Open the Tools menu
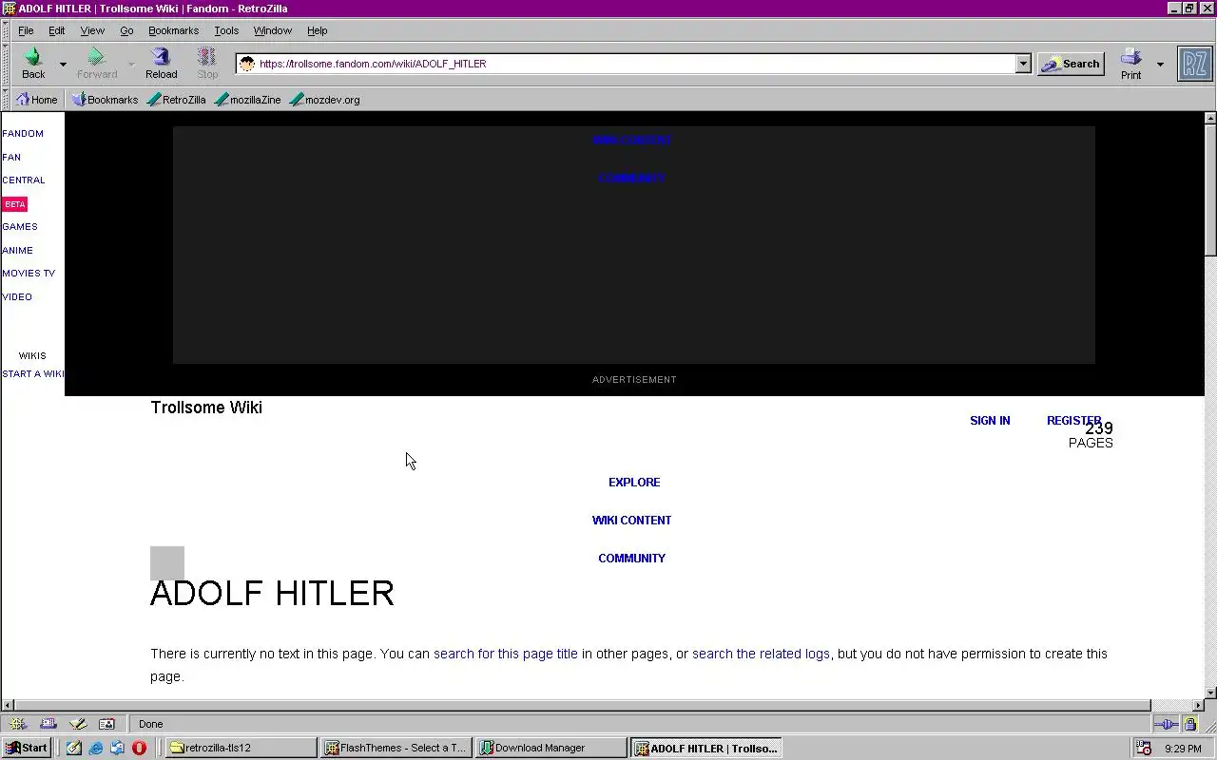The width and height of the screenshot is (1217, 760). [x=226, y=30]
